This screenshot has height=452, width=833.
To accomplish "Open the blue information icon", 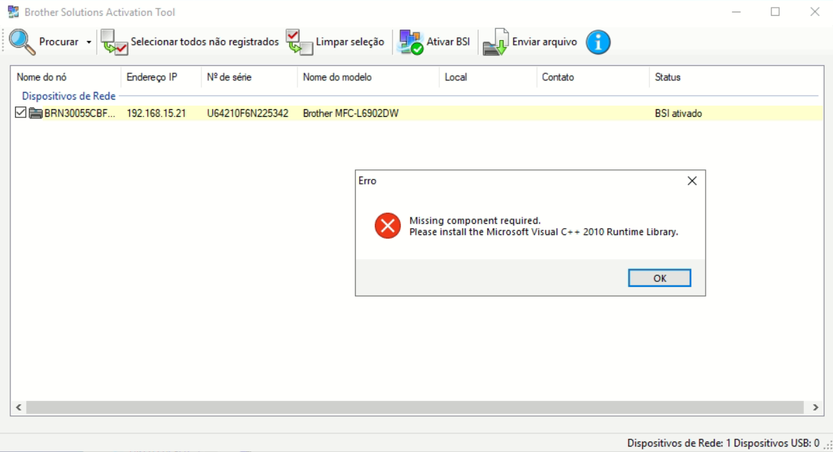I will point(598,42).
